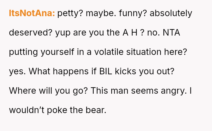212x131 pixels.
Task: Click the word "wouldn't" in the last line
Action: pos(24,110)
